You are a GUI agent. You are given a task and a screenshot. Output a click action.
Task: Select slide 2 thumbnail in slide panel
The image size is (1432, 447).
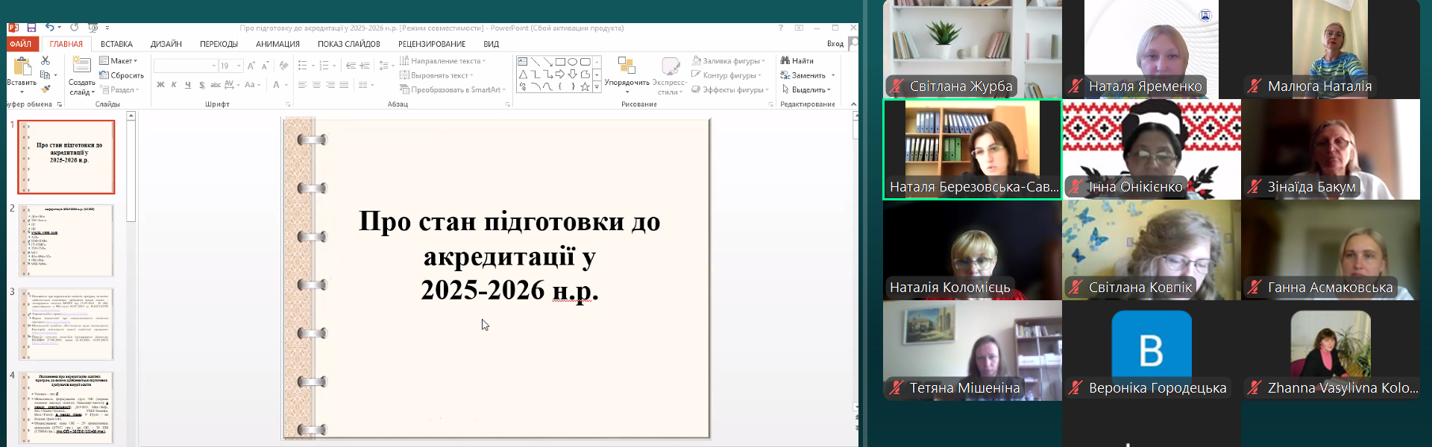pos(66,241)
